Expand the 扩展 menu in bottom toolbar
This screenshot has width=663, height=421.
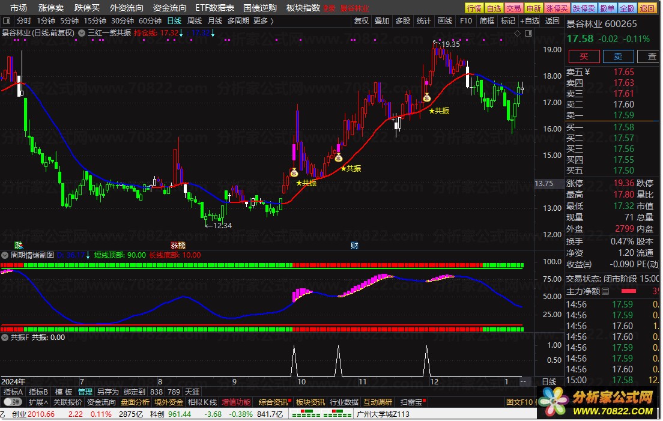click(38, 402)
